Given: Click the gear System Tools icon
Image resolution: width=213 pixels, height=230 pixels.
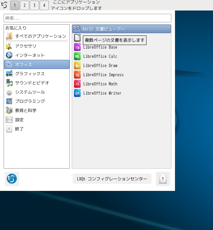Looking at the screenshot, I should pyautogui.click(x=9, y=92).
